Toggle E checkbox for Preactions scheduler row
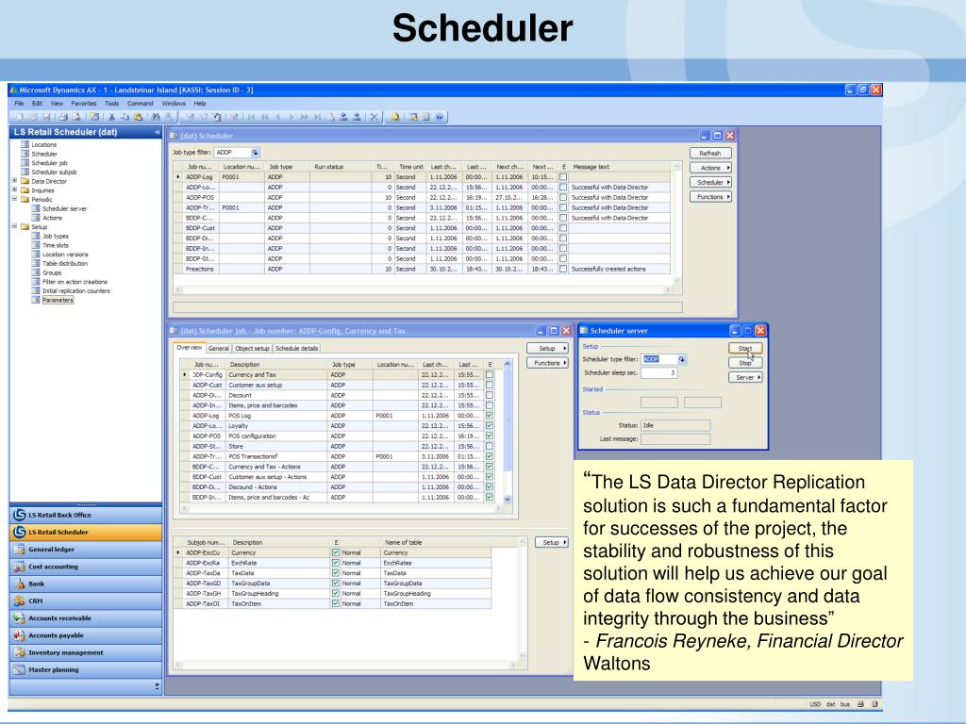The image size is (966, 724). point(563,269)
